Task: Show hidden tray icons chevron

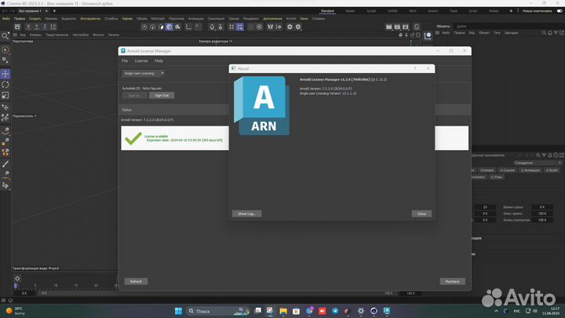Action: (497, 311)
